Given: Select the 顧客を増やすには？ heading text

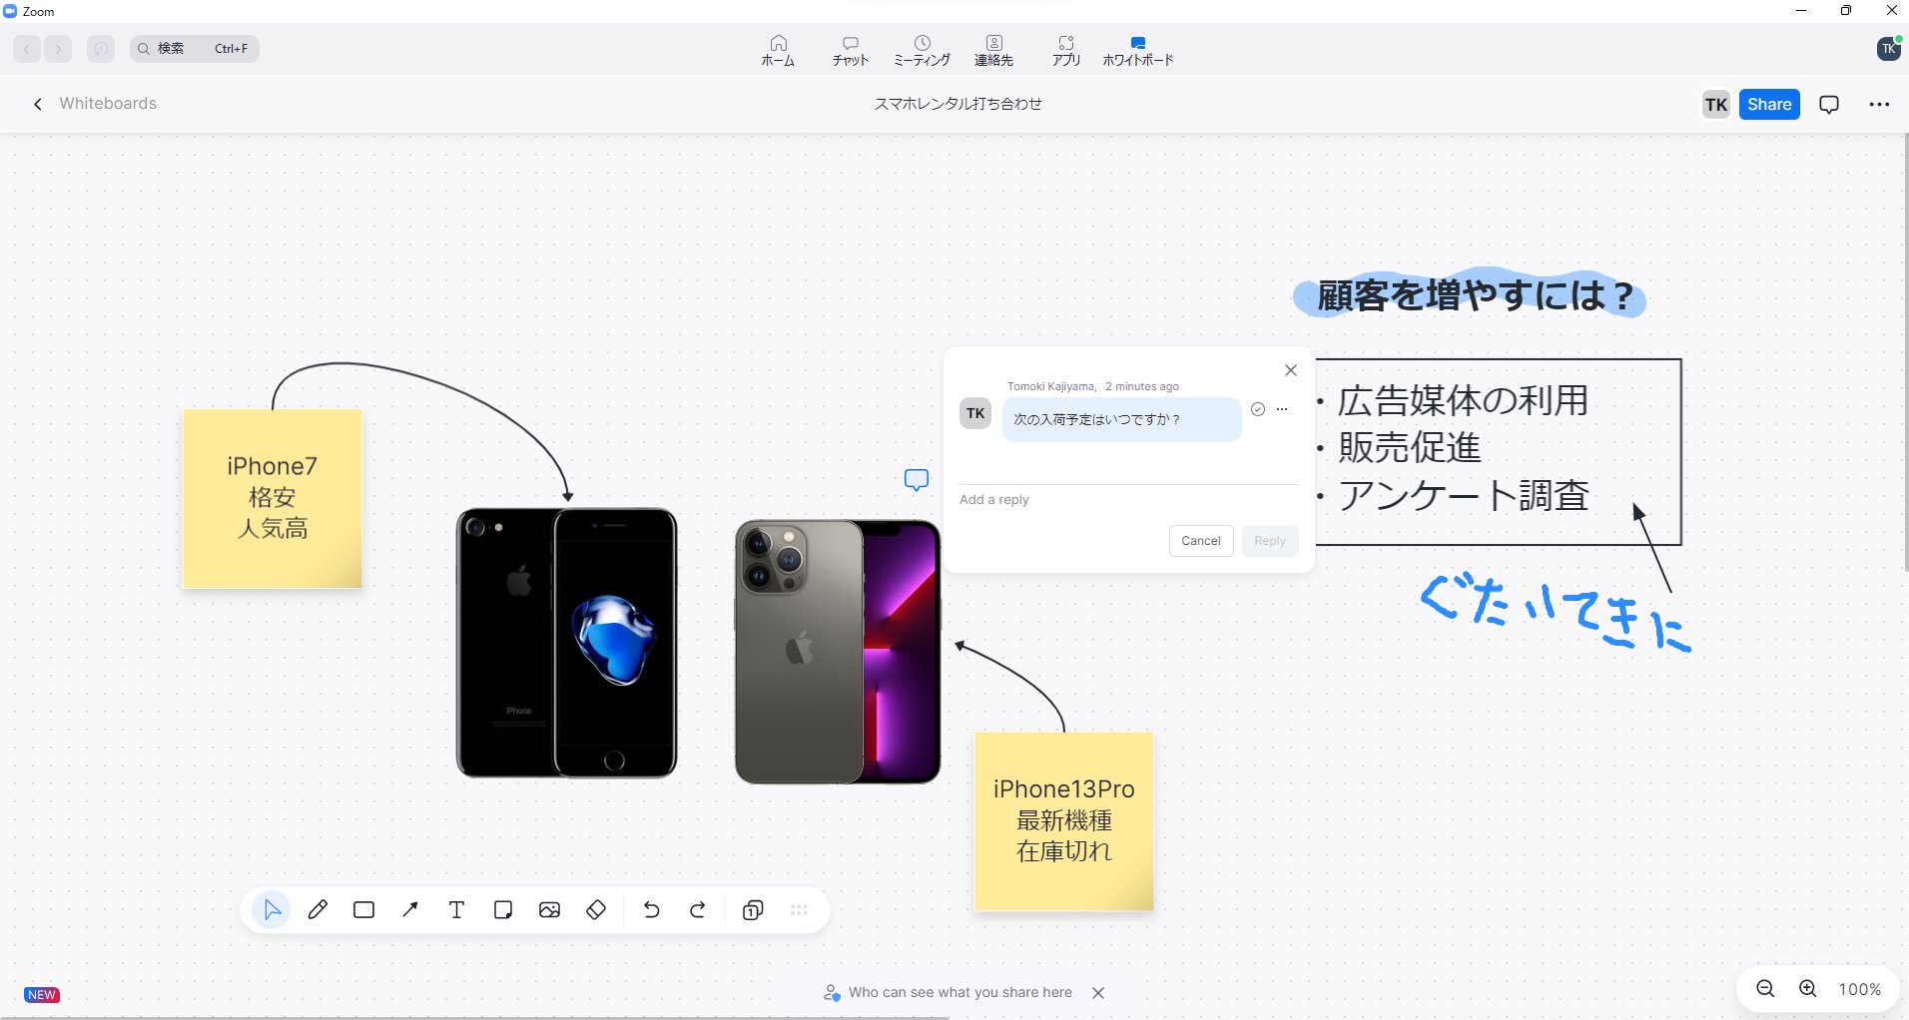Looking at the screenshot, I should point(1474,295).
